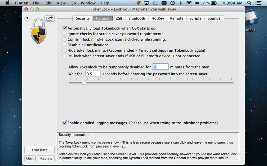267x166 pixels.
Task: Open the help question mark button
Action: coord(27,19)
